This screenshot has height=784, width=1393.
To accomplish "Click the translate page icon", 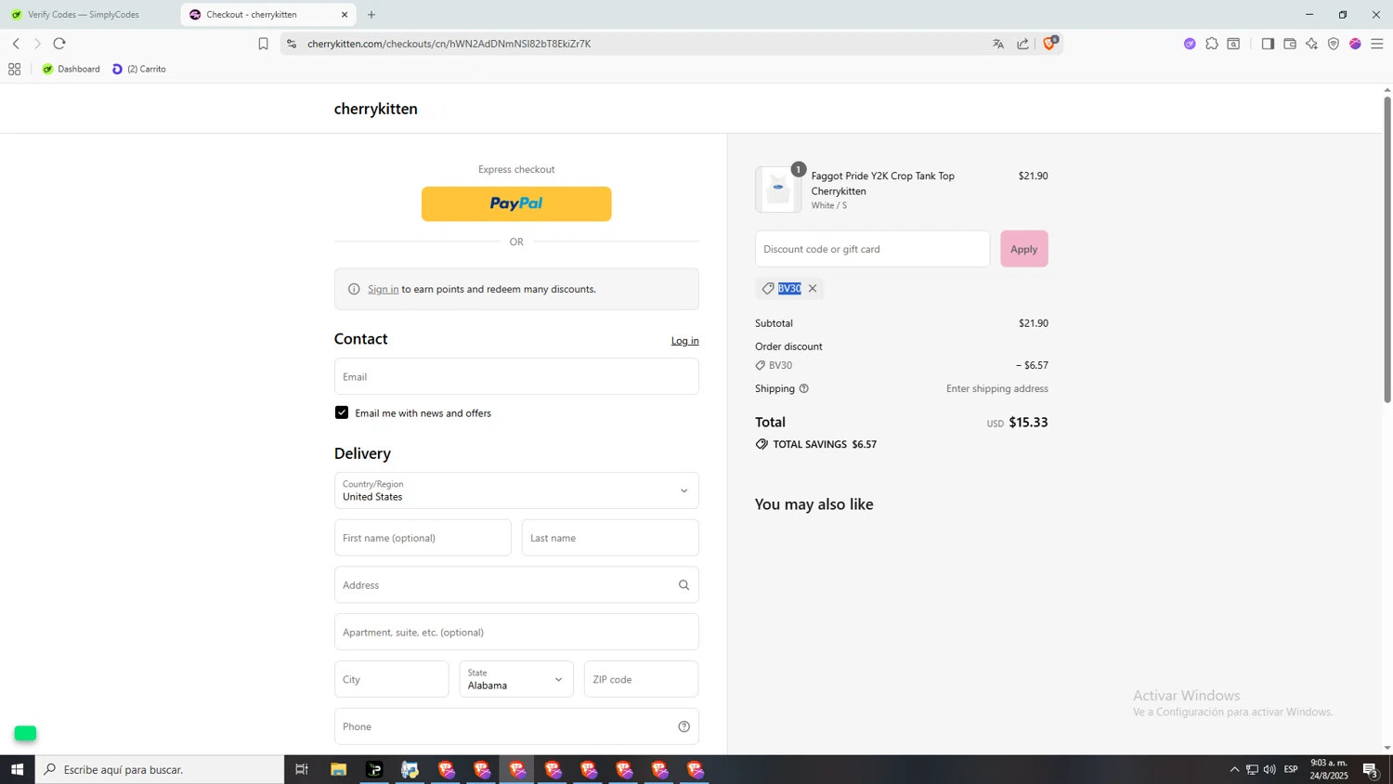I will pyautogui.click(x=998, y=44).
